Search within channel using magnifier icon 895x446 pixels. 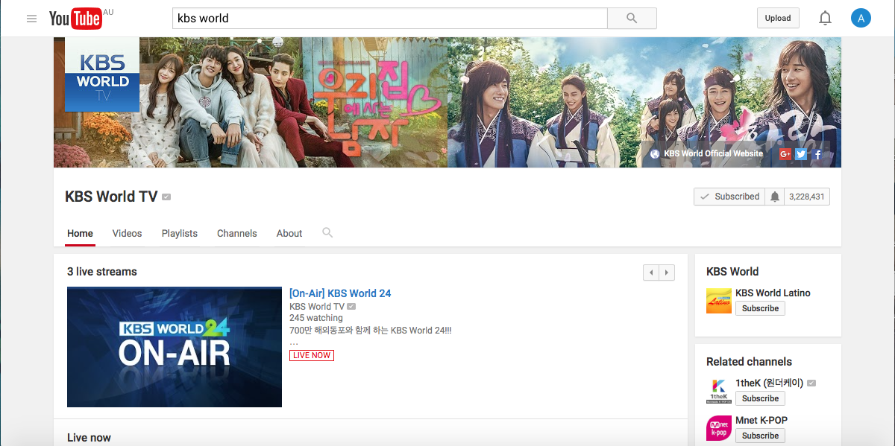pyautogui.click(x=327, y=233)
